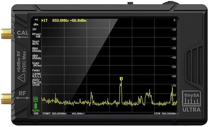Tap the -10 label on the right axis

point(174,30)
